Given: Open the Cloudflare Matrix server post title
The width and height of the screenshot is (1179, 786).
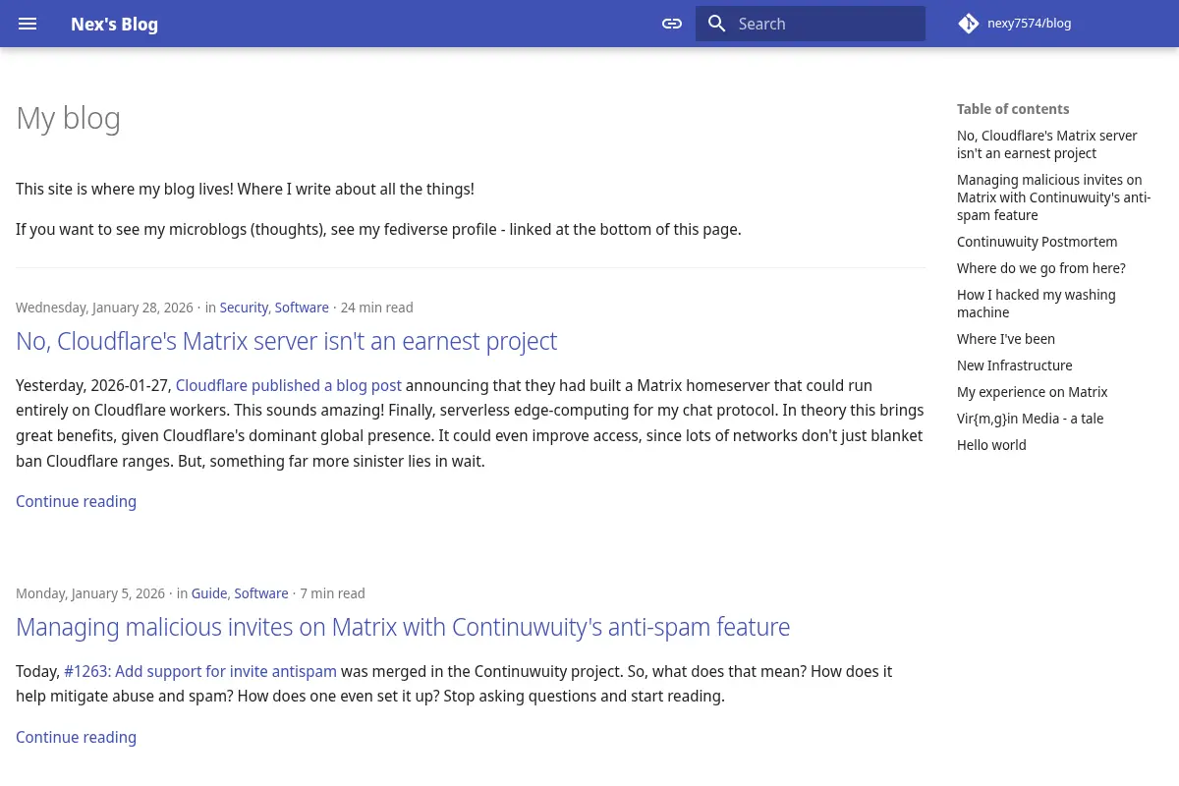Looking at the screenshot, I should (x=286, y=341).
